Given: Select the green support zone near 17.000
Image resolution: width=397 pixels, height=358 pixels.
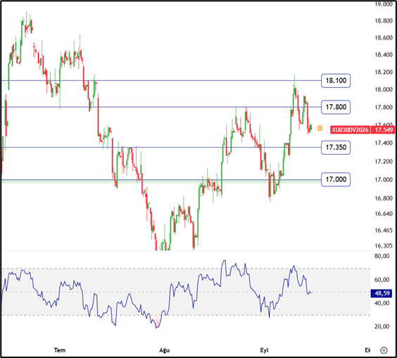Looking at the screenshot, I should coord(161,181).
